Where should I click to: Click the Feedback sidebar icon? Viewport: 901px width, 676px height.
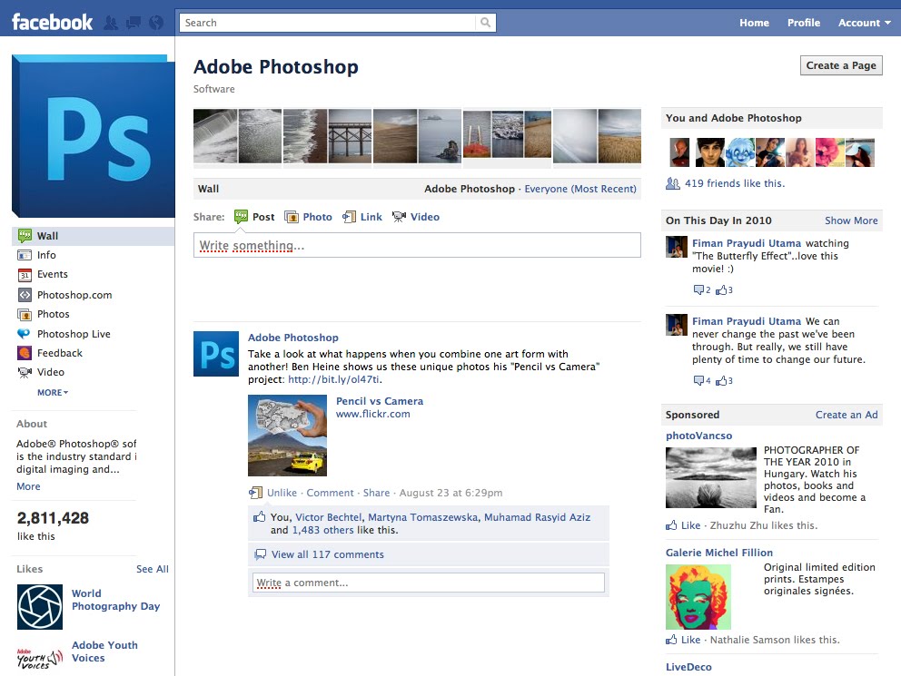point(25,353)
